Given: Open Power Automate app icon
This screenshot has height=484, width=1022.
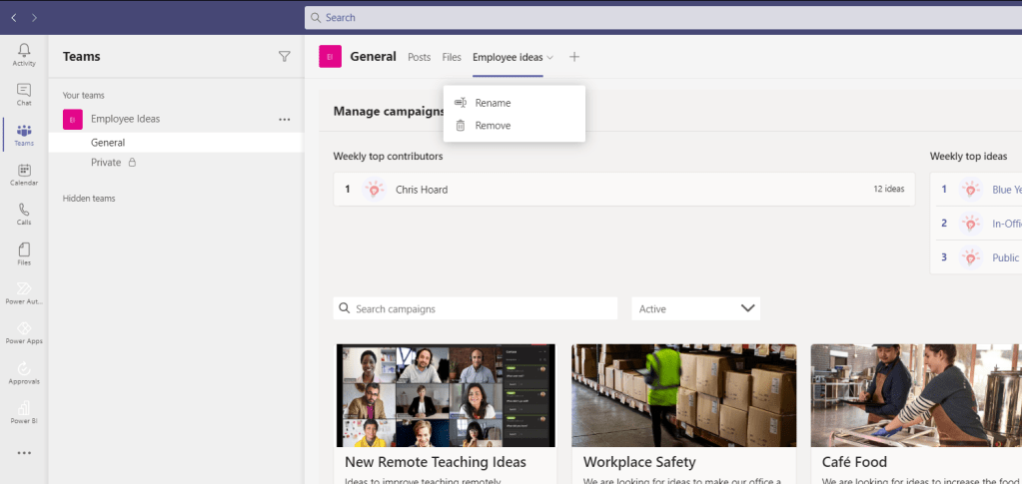Looking at the screenshot, I should tap(24, 292).
